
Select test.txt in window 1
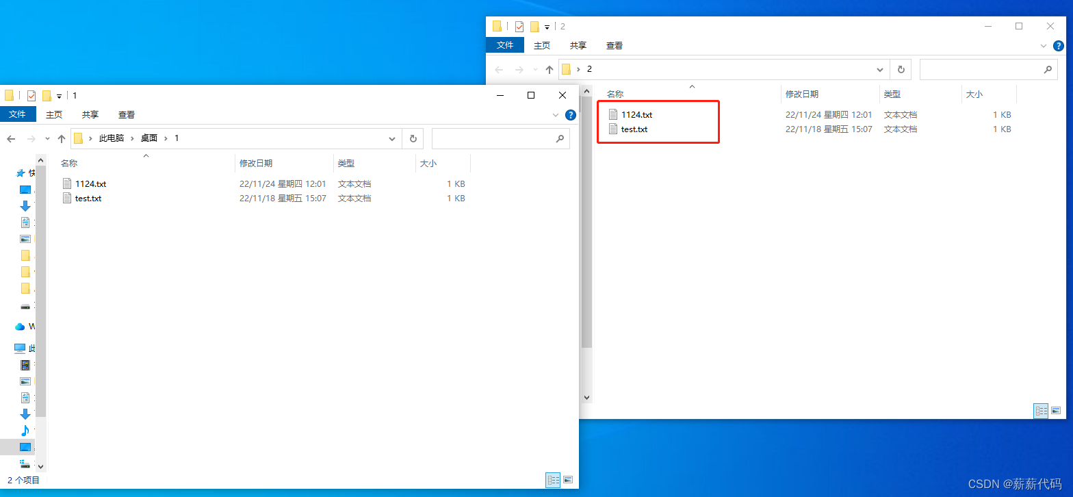(x=88, y=199)
